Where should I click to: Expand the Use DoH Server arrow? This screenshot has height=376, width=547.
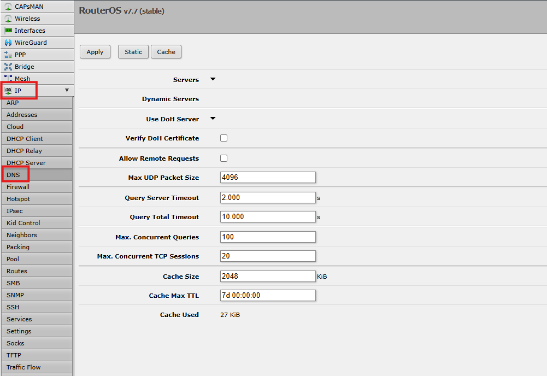tap(213, 119)
